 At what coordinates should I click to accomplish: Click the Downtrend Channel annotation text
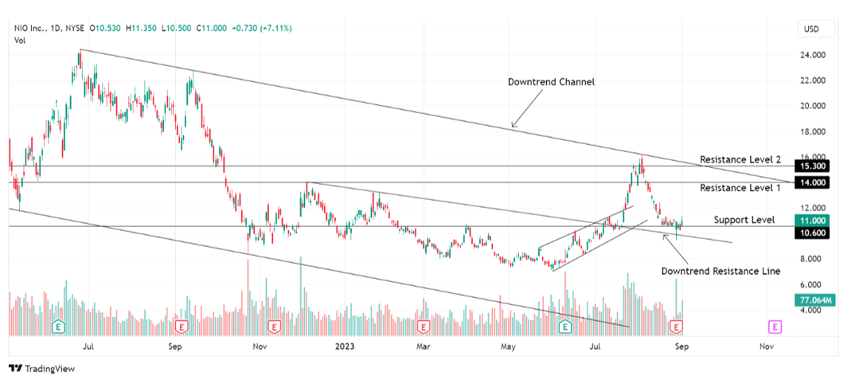pyautogui.click(x=551, y=82)
